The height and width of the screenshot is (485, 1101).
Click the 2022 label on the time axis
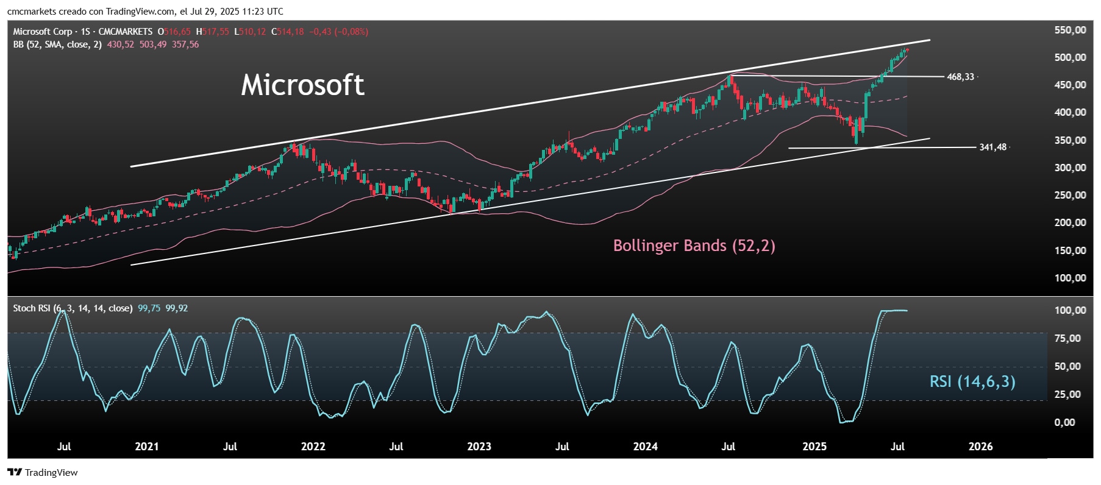313,447
